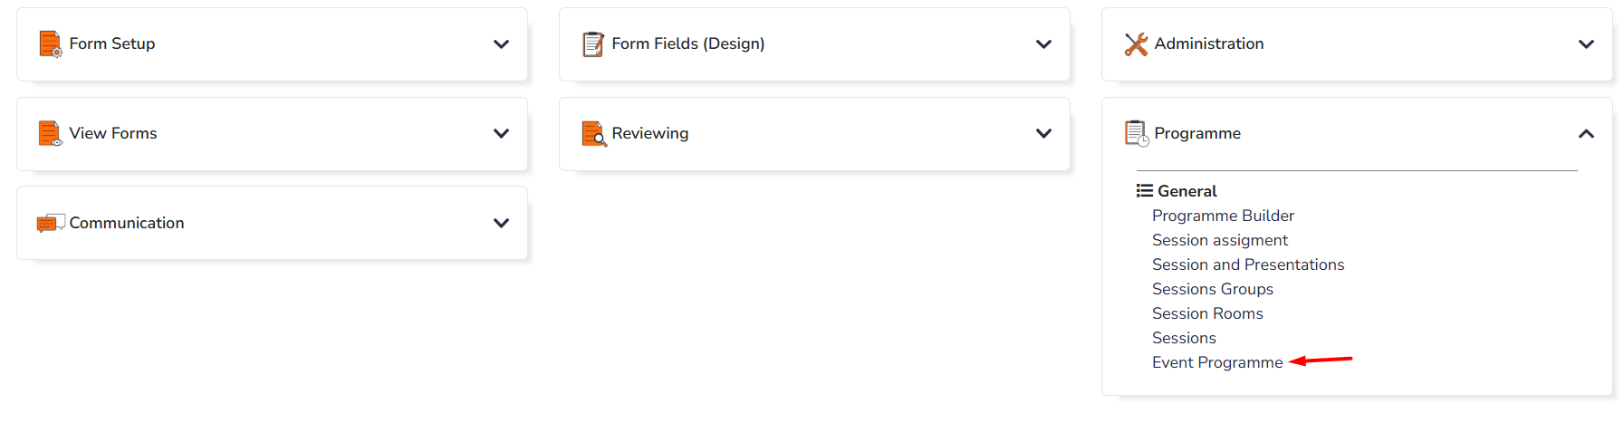Expand the Reviewing panel chevron
1624x423 pixels.
click(1043, 133)
